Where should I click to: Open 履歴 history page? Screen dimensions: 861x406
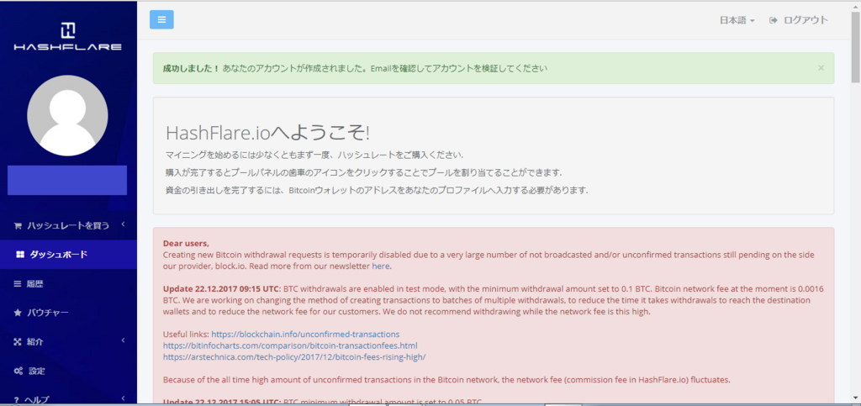(69, 283)
